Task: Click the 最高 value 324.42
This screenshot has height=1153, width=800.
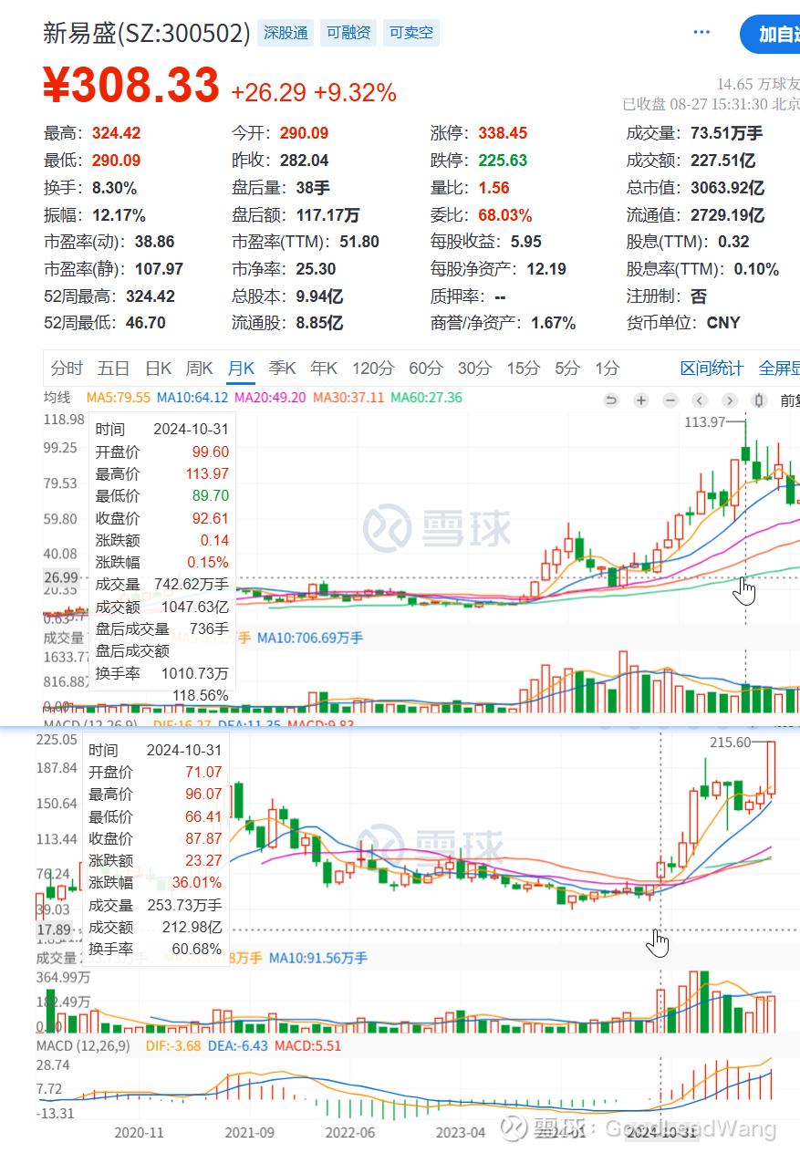Action: point(117,133)
